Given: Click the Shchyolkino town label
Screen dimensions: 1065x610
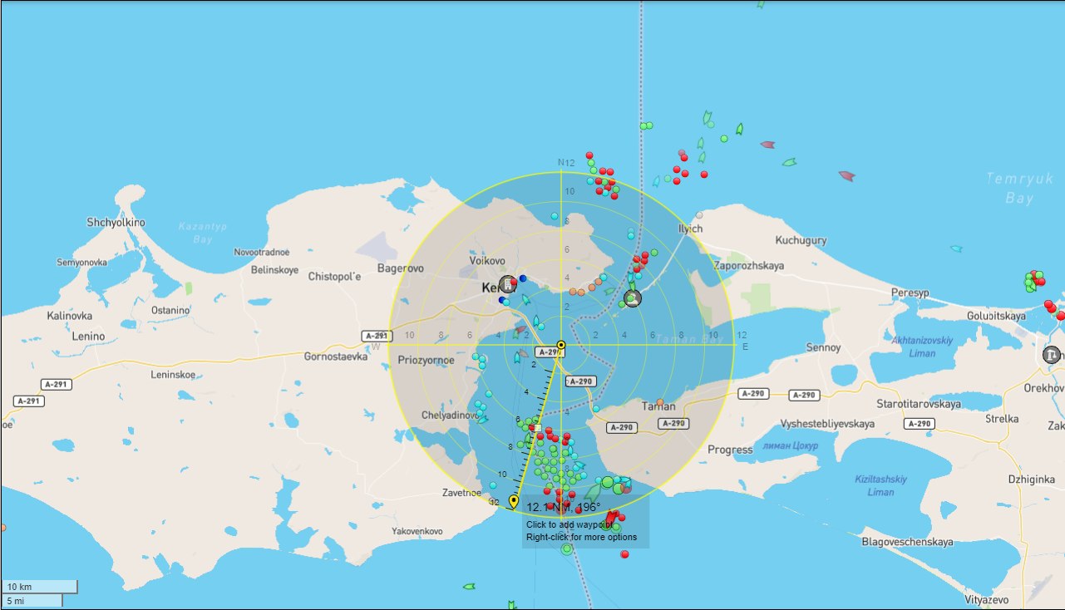Looking at the screenshot, I should coord(116,223).
